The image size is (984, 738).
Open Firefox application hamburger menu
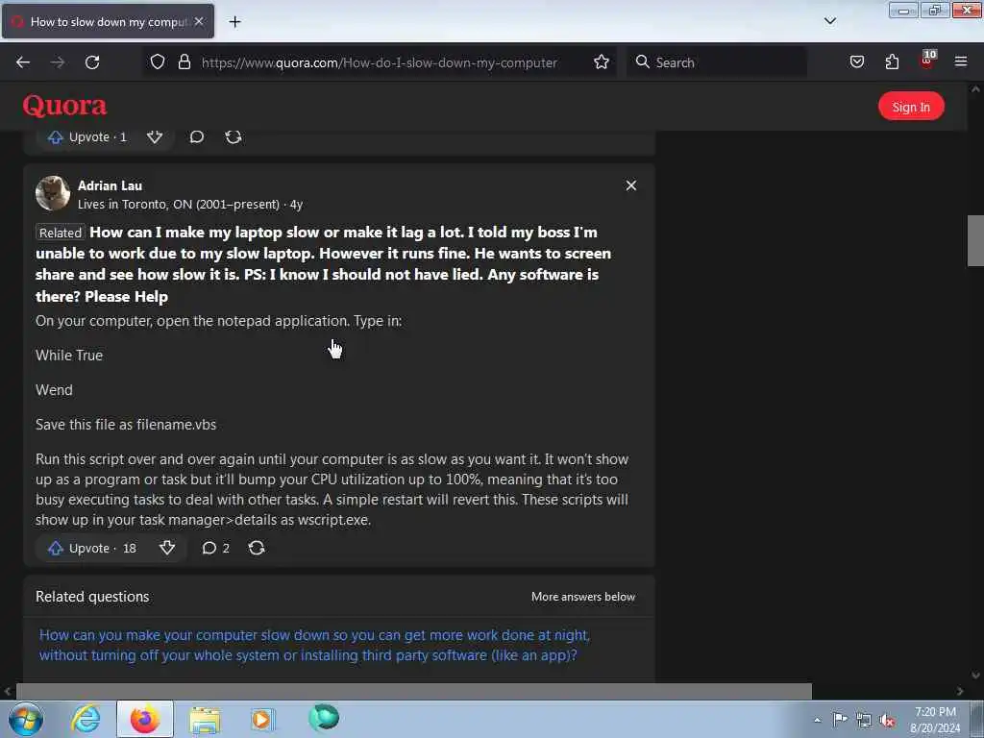pos(961,61)
